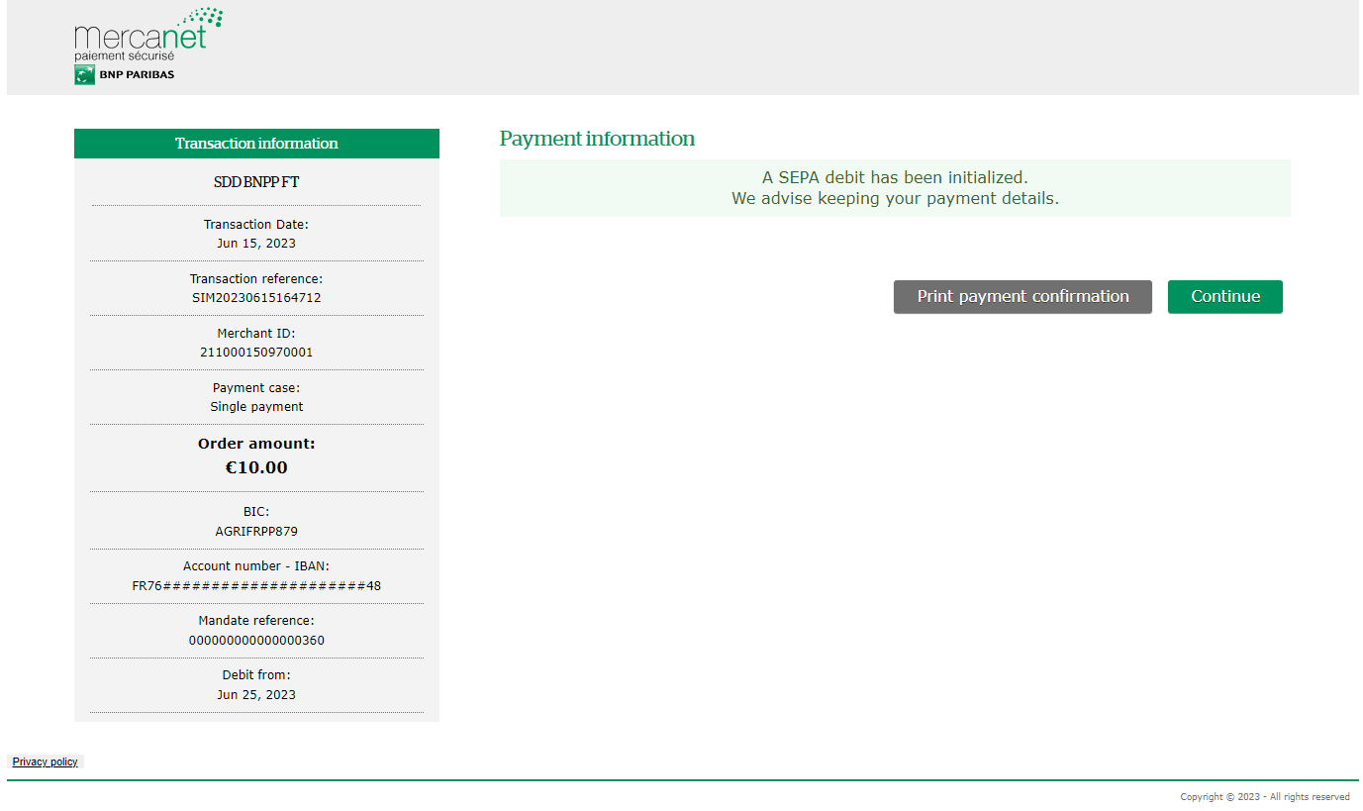The width and height of the screenshot is (1363, 811).
Task: Click the SDD BNPP FT merchant name
Action: 256,182
